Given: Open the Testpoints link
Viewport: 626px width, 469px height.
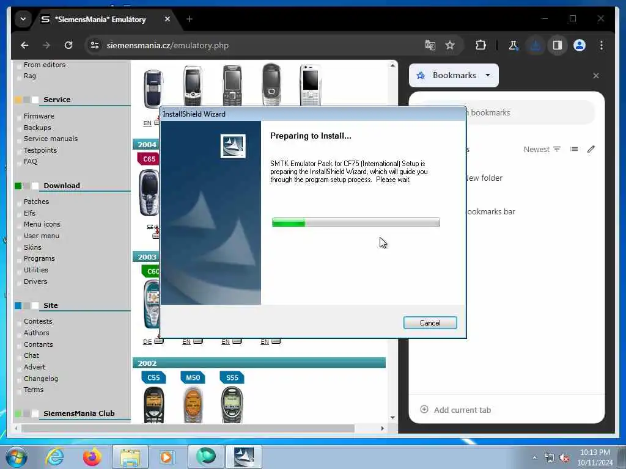Looking at the screenshot, I should coord(40,150).
